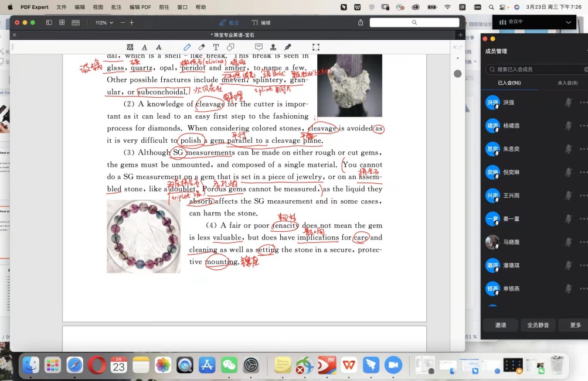Viewport: 588px width, 381px height.
Task: Toggle microphone for 洪强
Action: (x=567, y=102)
